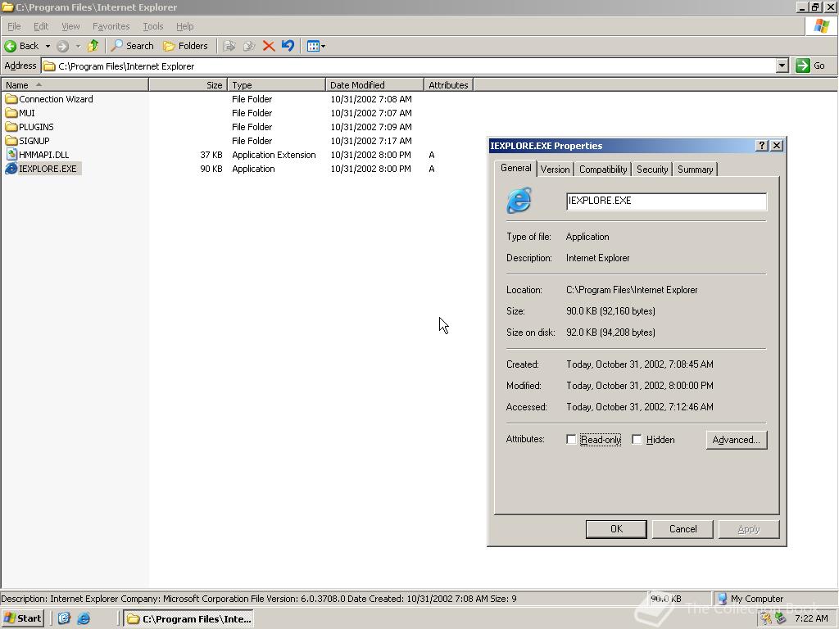Click the red Delete icon

(x=269, y=46)
